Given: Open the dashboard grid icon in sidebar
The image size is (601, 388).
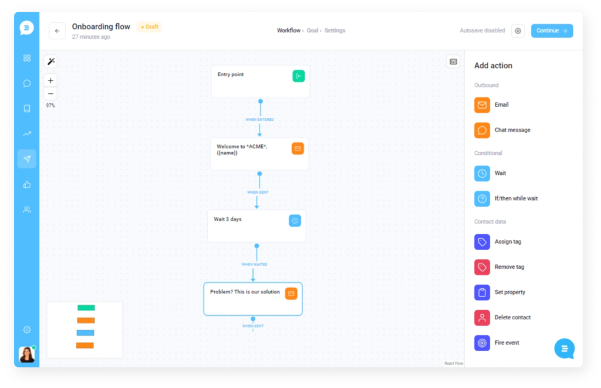Looking at the screenshot, I should (x=27, y=58).
